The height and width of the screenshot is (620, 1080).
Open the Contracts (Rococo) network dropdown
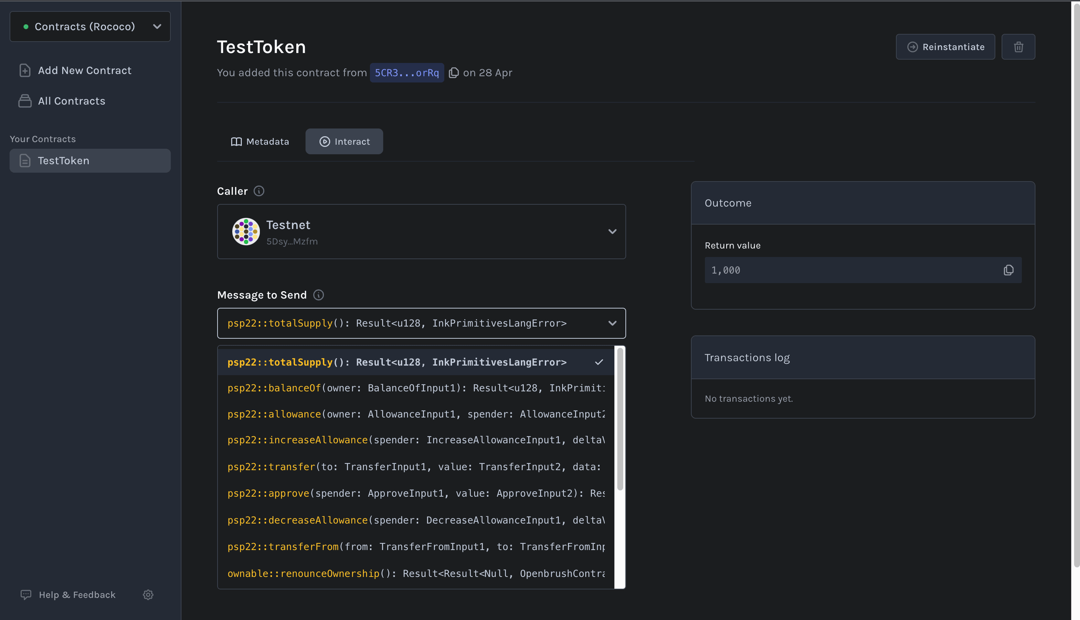point(90,27)
